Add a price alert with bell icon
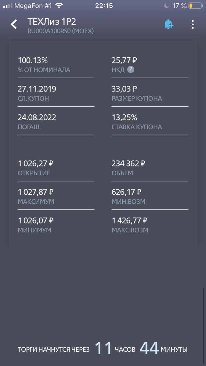Viewport: 206px width, 366px height. (x=169, y=24)
